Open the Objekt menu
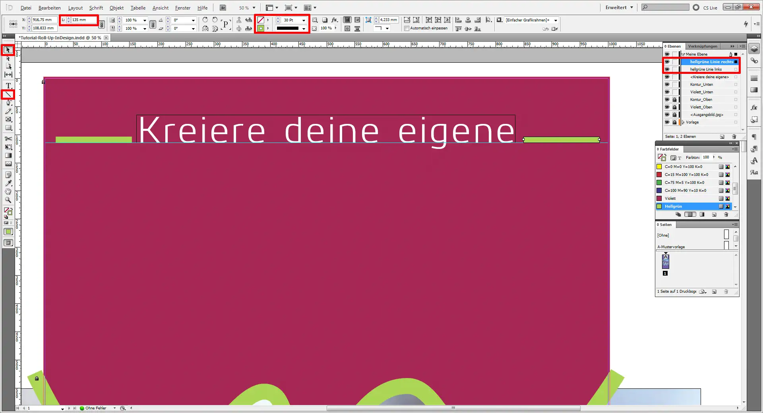Screen dimensions: 763x413 tap(116, 8)
